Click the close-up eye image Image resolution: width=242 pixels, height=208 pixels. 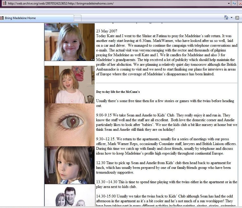pyautogui.click(x=70, y=125)
